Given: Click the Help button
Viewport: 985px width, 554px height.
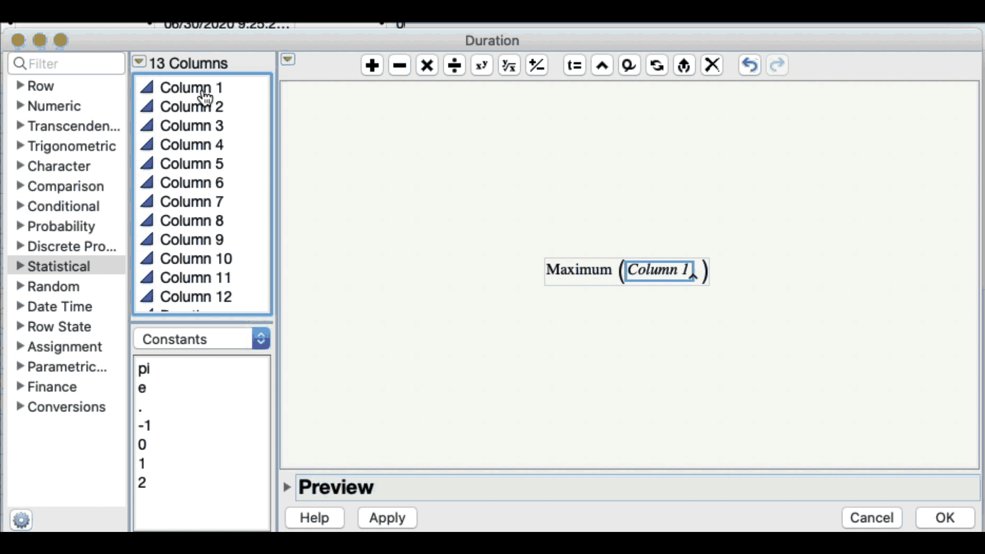Looking at the screenshot, I should (x=314, y=518).
